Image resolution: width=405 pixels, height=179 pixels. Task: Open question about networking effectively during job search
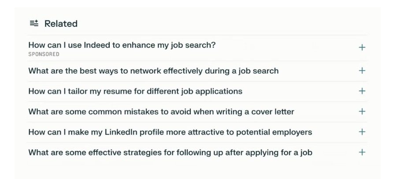tap(153, 71)
